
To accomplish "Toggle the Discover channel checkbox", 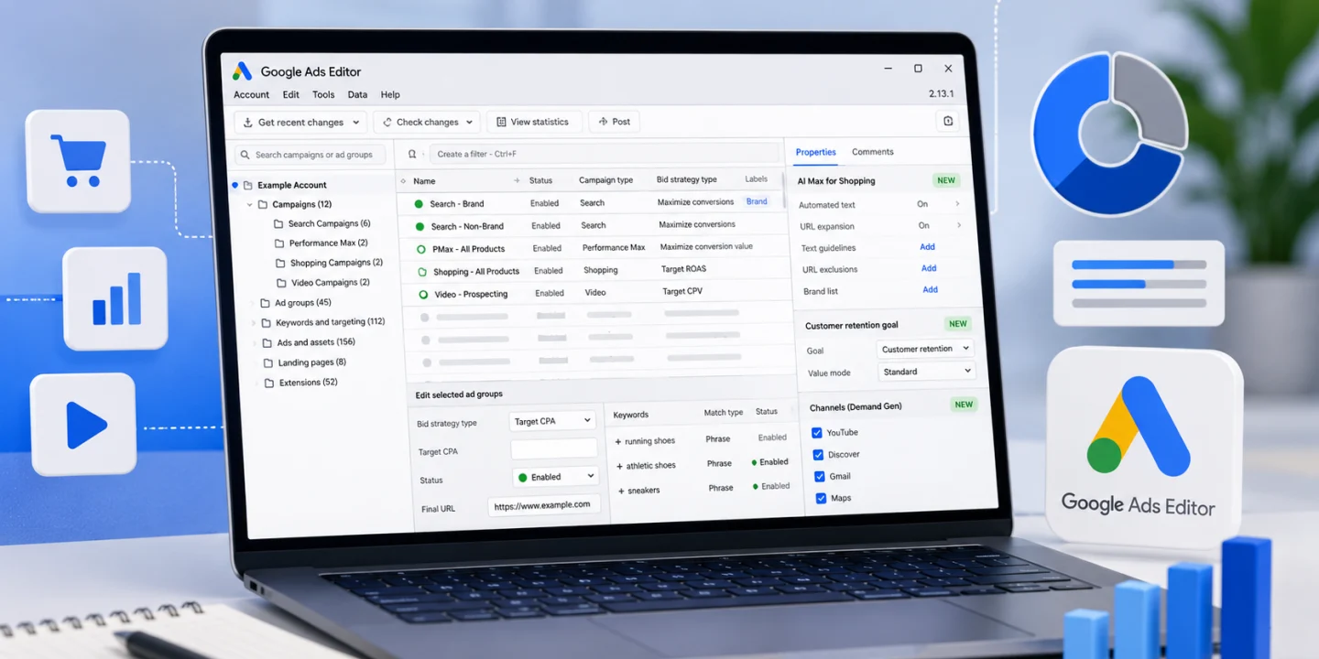I will [818, 455].
